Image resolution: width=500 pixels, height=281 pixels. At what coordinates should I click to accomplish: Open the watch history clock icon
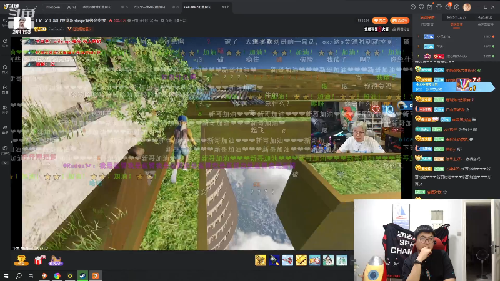pos(413,7)
